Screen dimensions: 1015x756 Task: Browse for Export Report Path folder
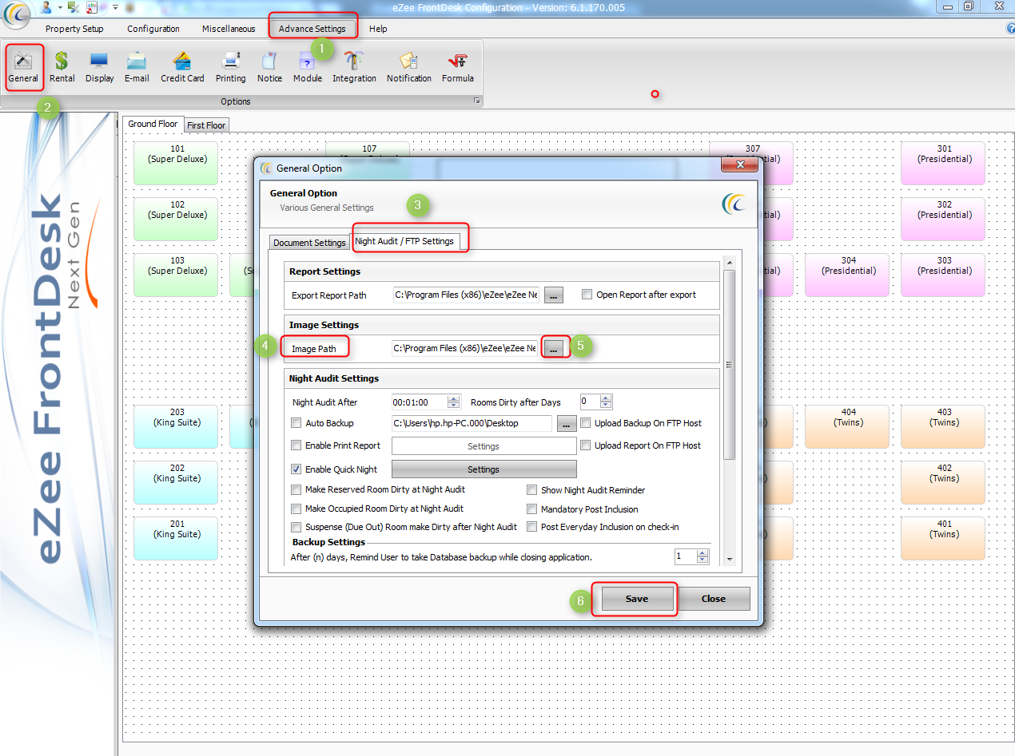pyautogui.click(x=554, y=295)
